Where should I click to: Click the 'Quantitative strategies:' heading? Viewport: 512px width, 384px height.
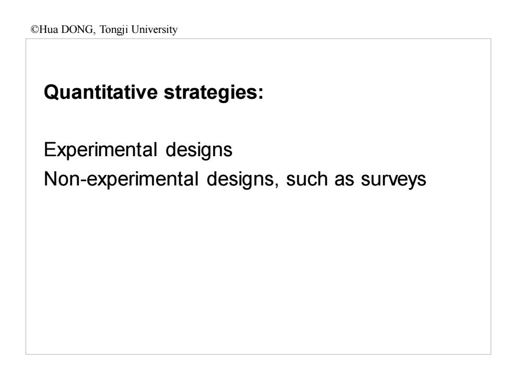(154, 93)
